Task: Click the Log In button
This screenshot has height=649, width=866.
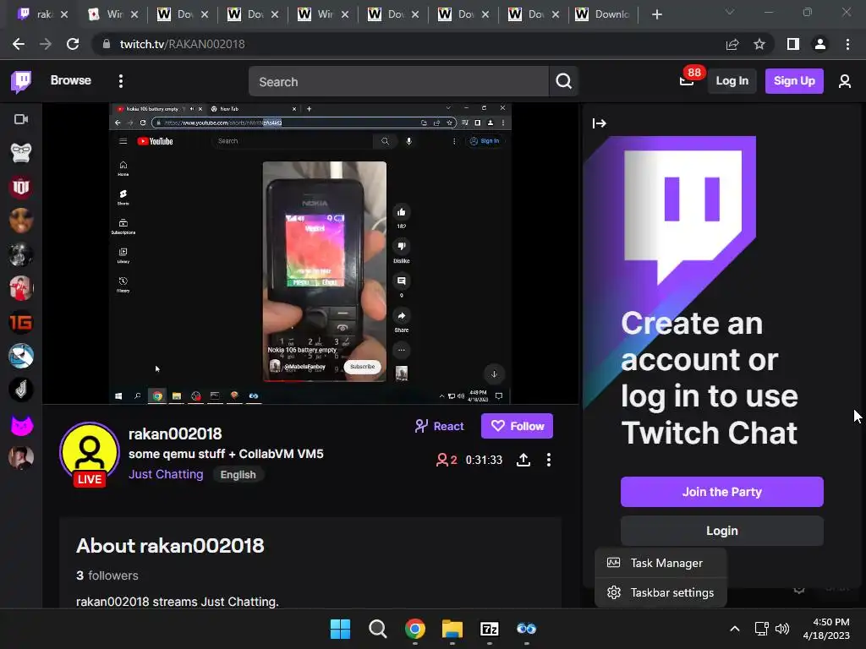Action: coord(732,81)
